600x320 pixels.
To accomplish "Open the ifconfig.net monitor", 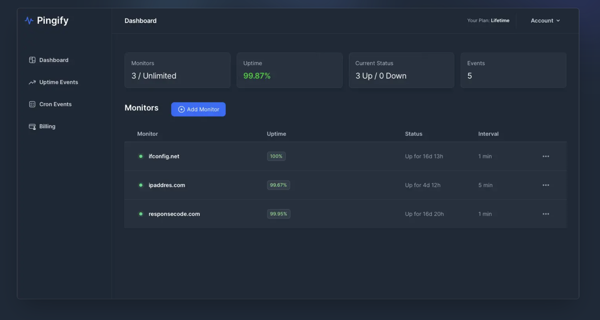I will point(164,156).
